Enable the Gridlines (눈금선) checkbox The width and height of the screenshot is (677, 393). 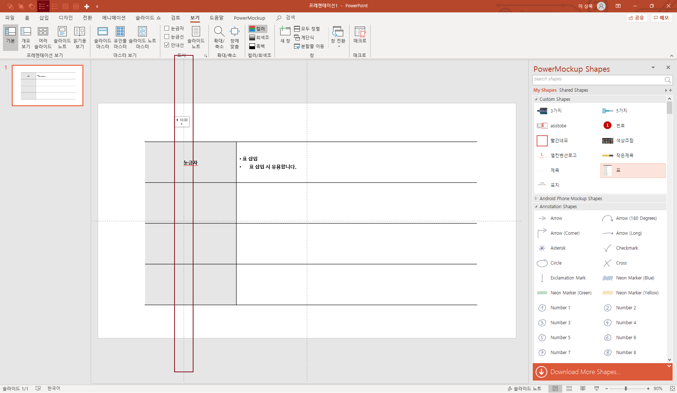coord(167,37)
